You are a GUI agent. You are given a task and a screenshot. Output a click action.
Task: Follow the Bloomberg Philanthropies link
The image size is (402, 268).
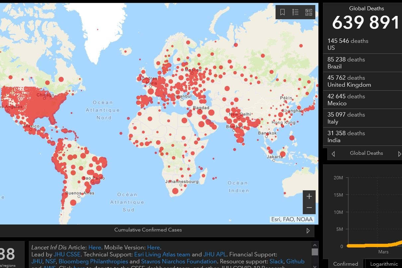[x=93, y=261]
